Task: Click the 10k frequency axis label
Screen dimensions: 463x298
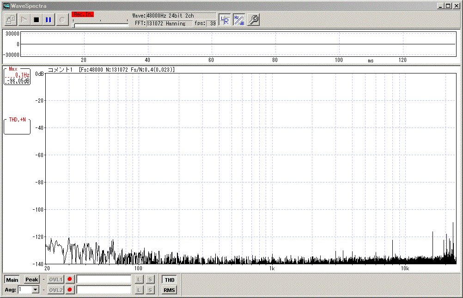Action: pyautogui.click(x=405, y=268)
